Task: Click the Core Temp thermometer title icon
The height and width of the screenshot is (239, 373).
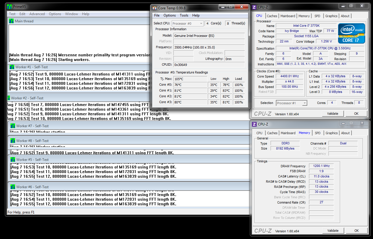Action: 154,8
